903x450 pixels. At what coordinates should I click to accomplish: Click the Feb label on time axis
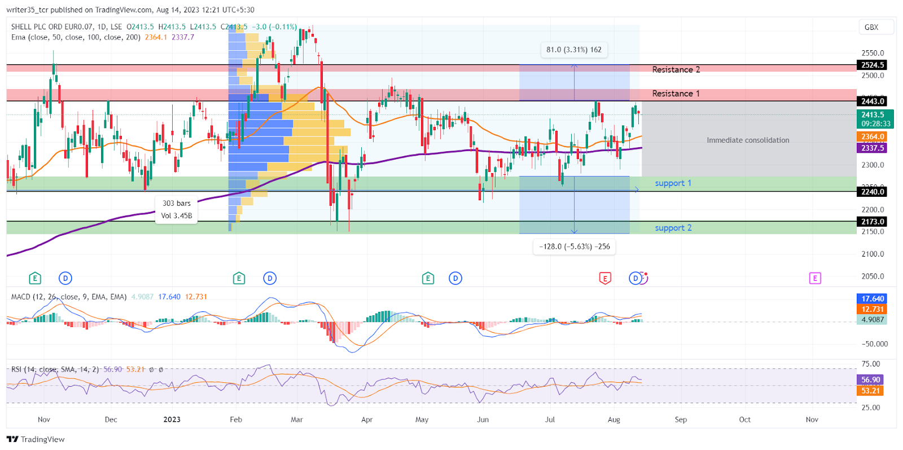236,420
